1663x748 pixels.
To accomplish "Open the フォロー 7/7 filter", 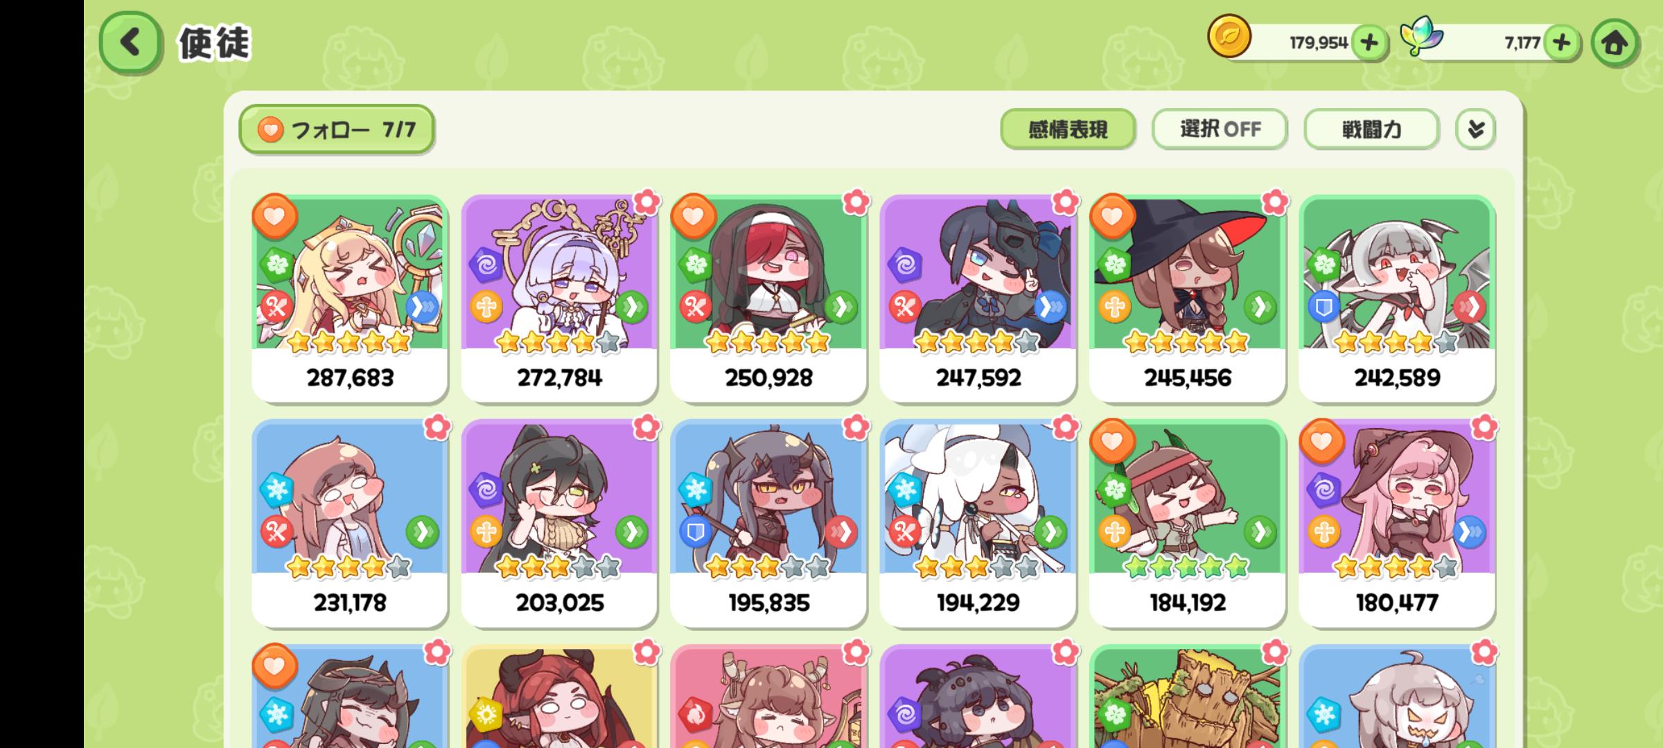I will point(337,129).
